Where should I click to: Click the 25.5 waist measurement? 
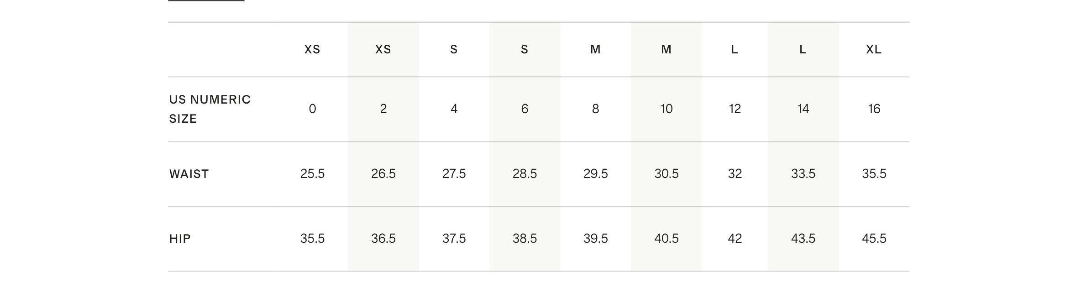[312, 174]
